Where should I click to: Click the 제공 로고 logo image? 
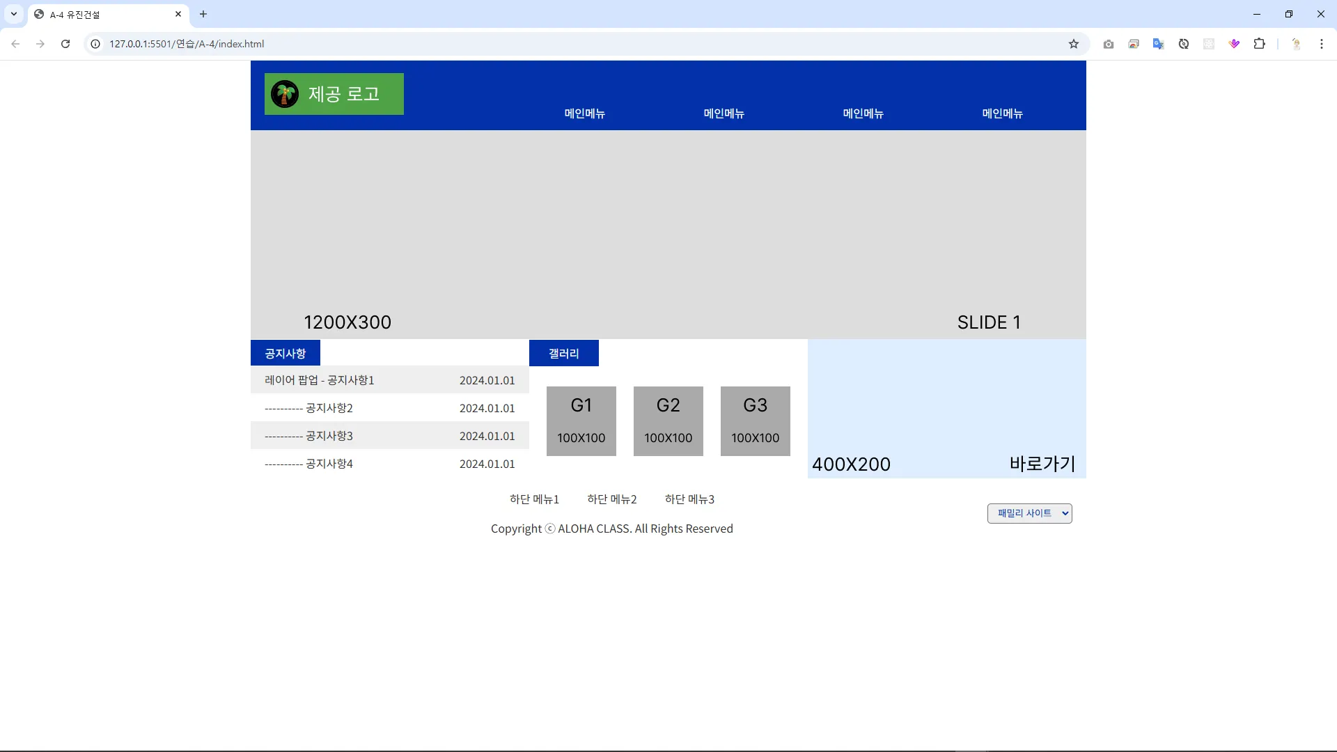coord(334,94)
